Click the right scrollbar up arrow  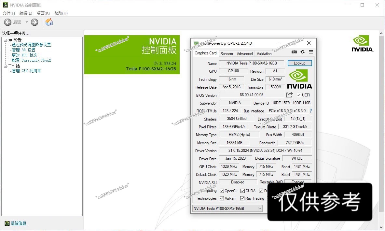click(381, 33)
